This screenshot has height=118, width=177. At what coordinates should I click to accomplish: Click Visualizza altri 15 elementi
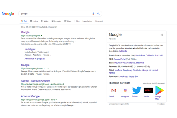coord(153,83)
